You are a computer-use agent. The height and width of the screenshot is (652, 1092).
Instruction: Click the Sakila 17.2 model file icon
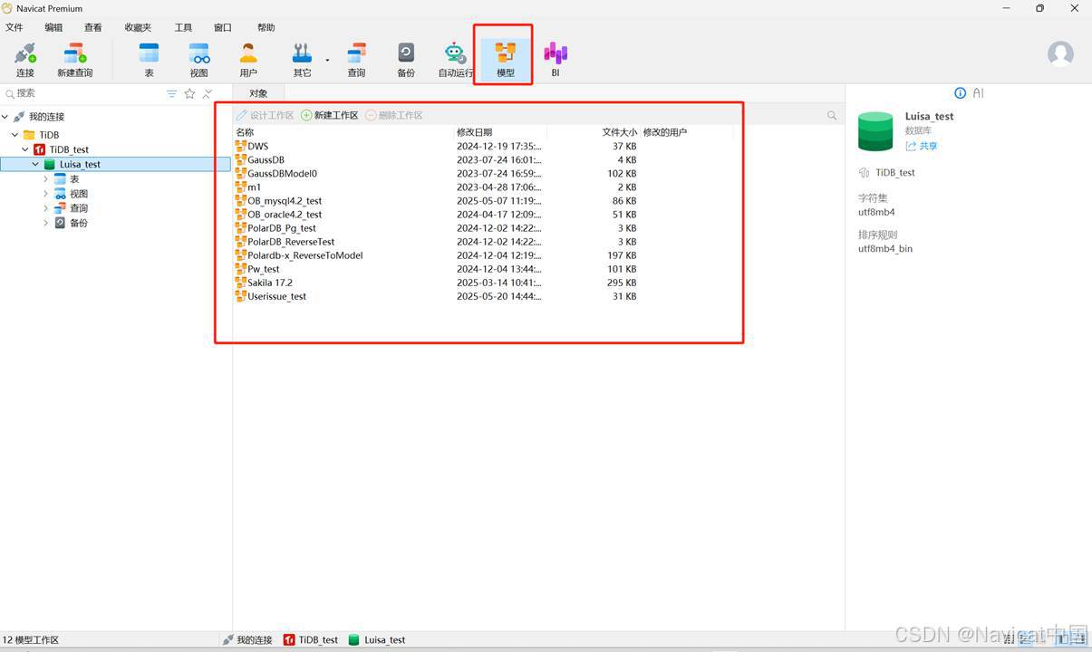[240, 283]
